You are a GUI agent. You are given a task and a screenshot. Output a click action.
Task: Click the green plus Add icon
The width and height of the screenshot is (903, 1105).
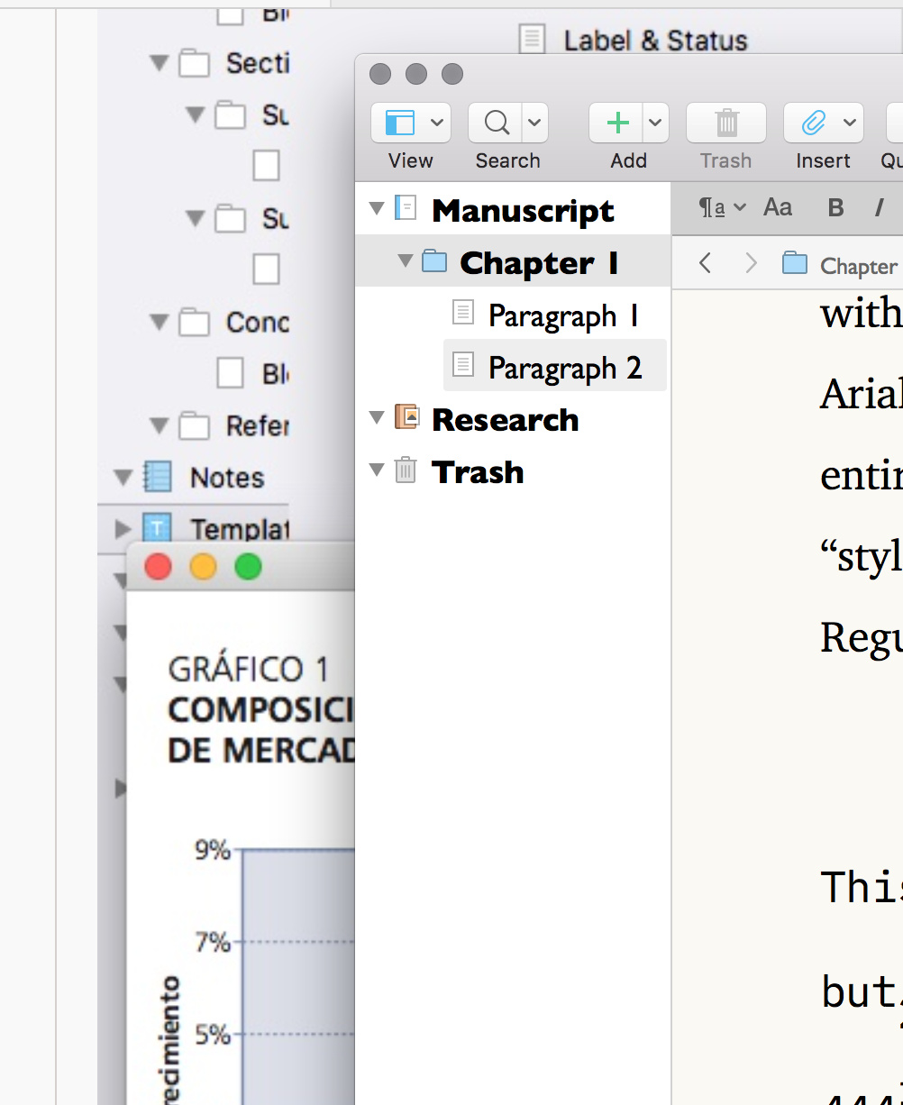click(x=617, y=123)
